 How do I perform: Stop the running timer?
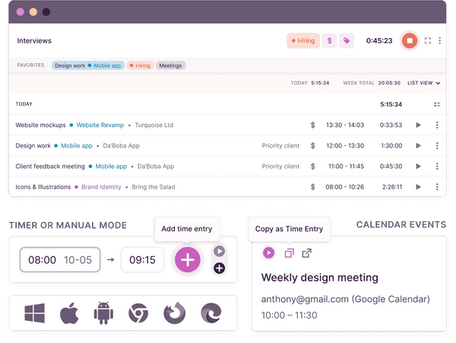coord(410,41)
